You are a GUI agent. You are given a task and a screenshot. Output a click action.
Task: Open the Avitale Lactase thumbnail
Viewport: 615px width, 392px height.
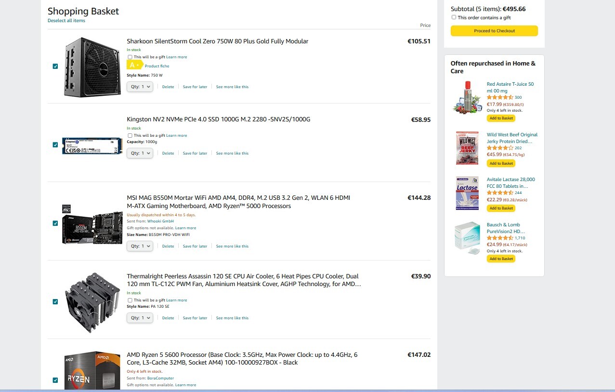(x=467, y=193)
